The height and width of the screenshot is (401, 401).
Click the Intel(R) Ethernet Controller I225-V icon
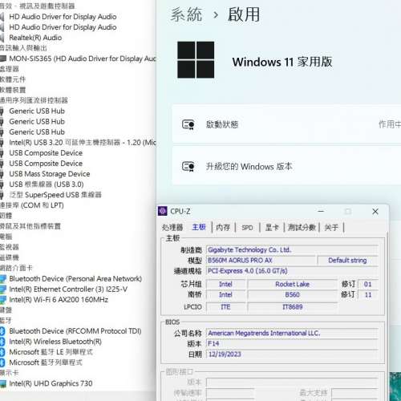3,290
